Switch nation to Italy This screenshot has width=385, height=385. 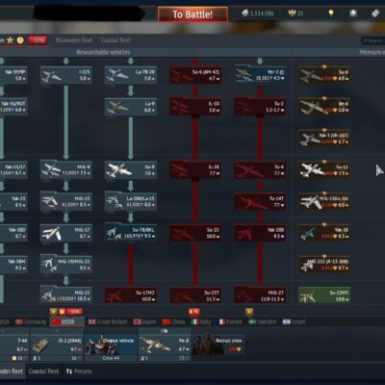point(201,321)
